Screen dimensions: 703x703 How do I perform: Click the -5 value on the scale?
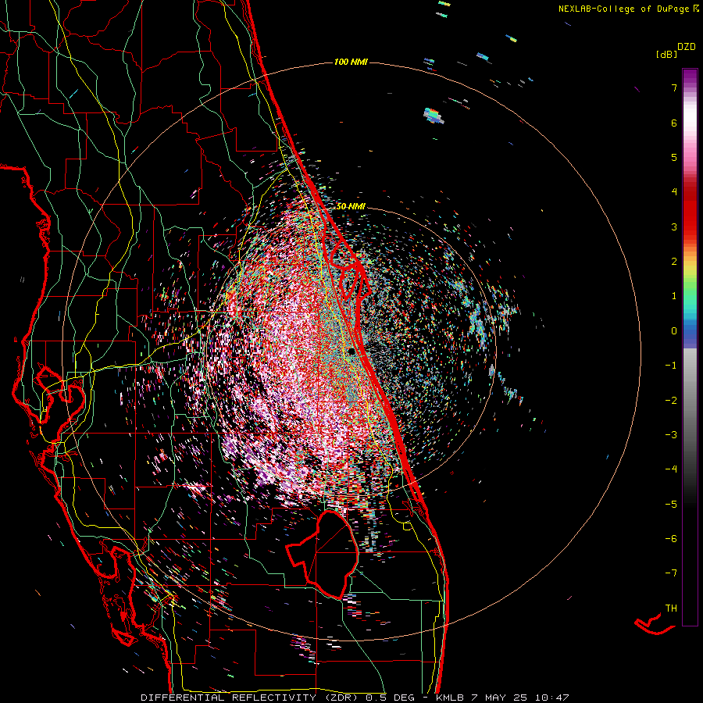pyautogui.click(x=671, y=505)
